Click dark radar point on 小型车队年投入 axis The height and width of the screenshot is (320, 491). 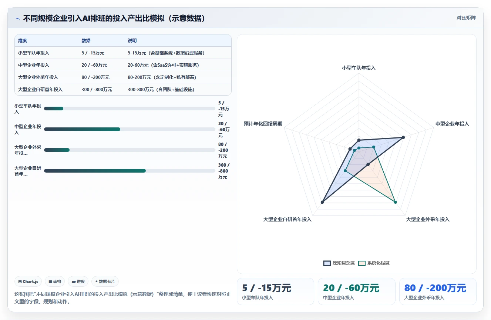click(x=359, y=140)
